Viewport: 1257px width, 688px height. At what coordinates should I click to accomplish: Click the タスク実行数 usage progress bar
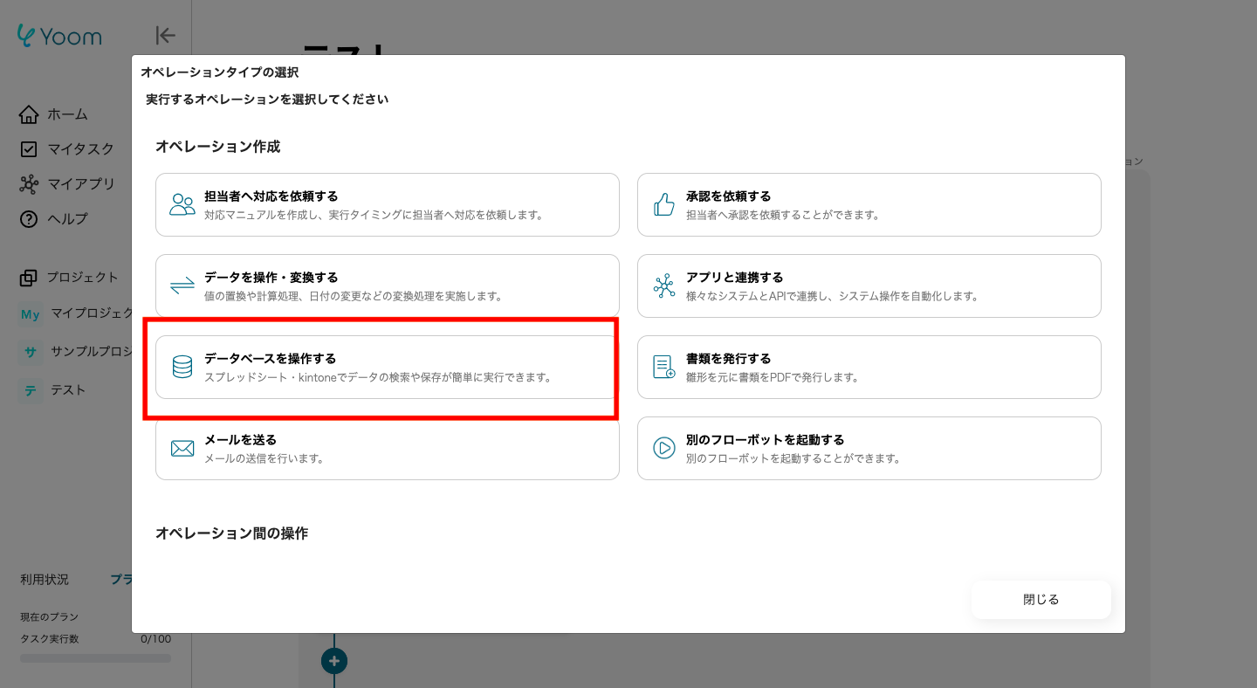point(95,657)
